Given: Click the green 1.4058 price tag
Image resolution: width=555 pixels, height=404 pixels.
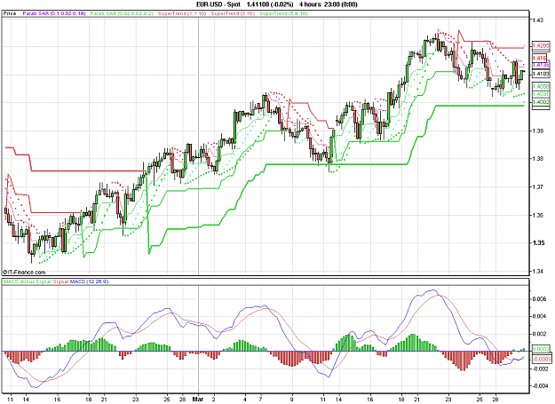Looking at the screenshot, I should (x=541, y=86).
